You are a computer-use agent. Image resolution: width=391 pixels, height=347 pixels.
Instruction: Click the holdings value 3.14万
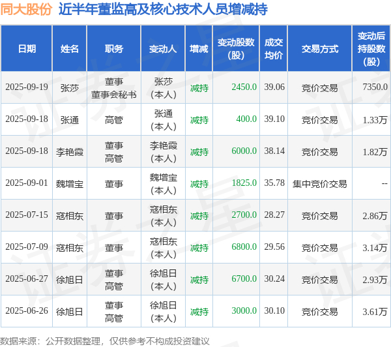[375, 248]
